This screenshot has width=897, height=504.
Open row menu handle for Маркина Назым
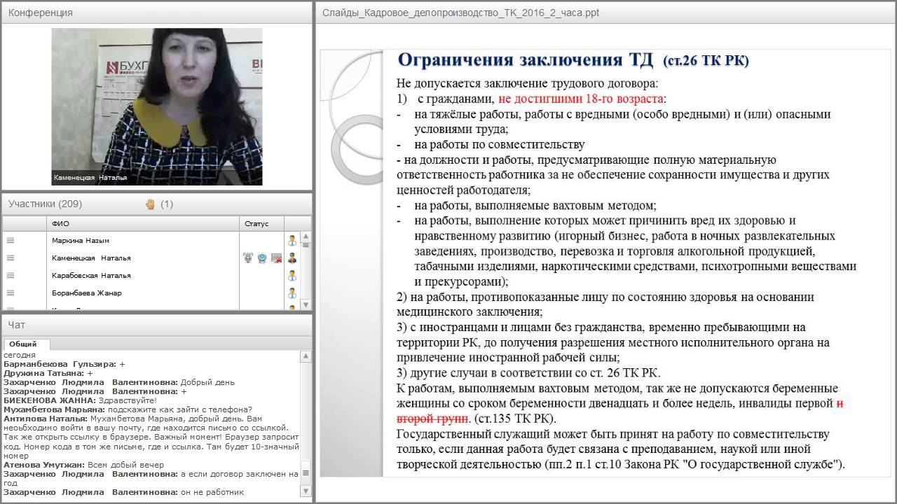pos(11,240)
